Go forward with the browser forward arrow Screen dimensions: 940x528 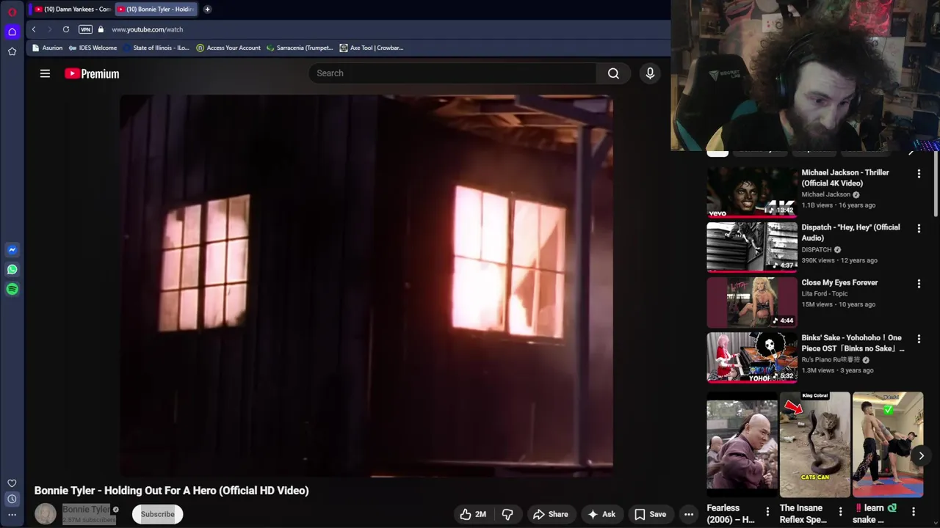click(50, 29)
